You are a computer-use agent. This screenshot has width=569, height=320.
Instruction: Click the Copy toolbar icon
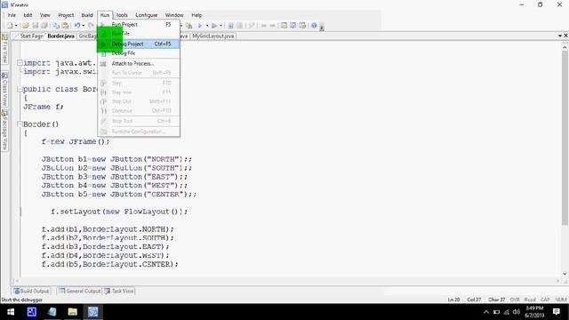[56, 26]
